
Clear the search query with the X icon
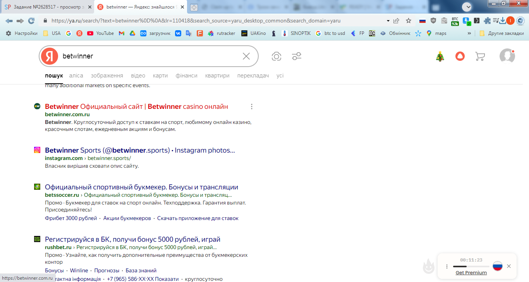(x=246, y=56)
